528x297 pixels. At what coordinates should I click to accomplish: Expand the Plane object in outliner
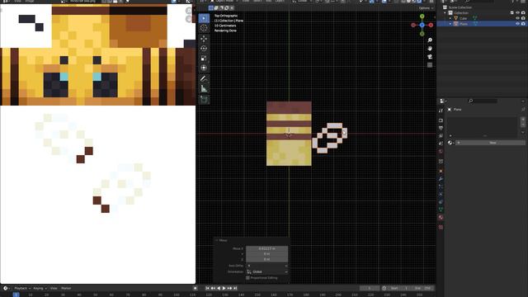coord(450,24)
